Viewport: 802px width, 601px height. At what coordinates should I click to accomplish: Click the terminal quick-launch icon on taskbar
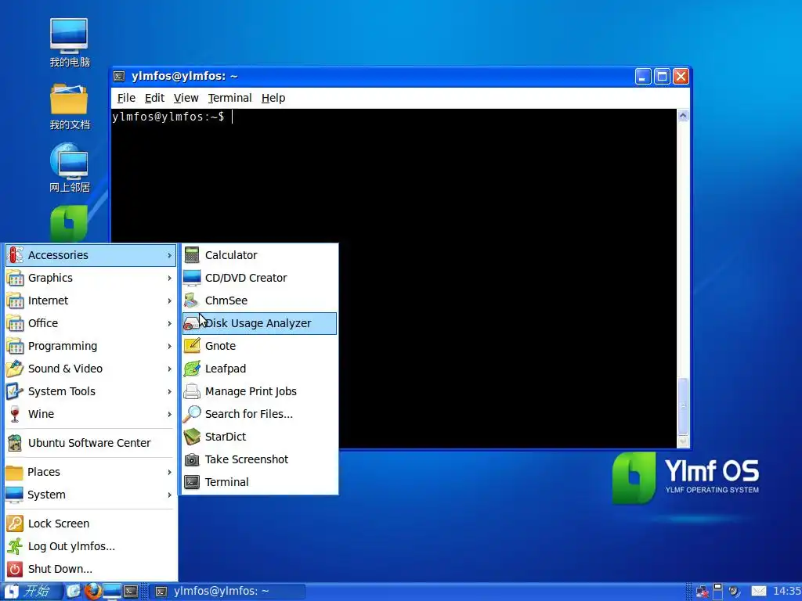point(131,592)
